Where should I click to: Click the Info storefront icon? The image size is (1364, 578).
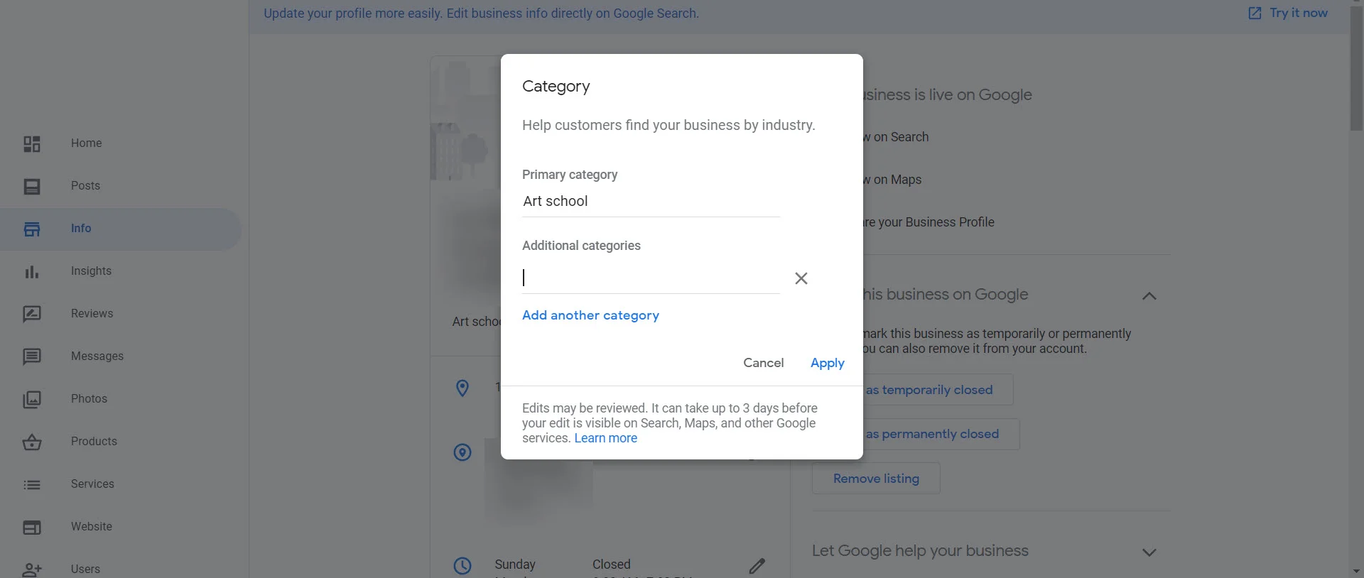(32, 229)
